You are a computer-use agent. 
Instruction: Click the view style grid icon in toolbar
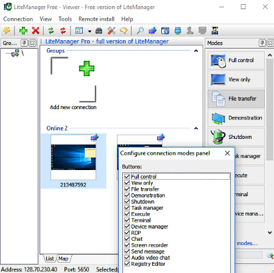79,31
